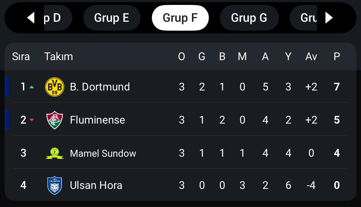Open Borussia Dortmund club crest
The image size is (361, 207).
tap(55, 87)
